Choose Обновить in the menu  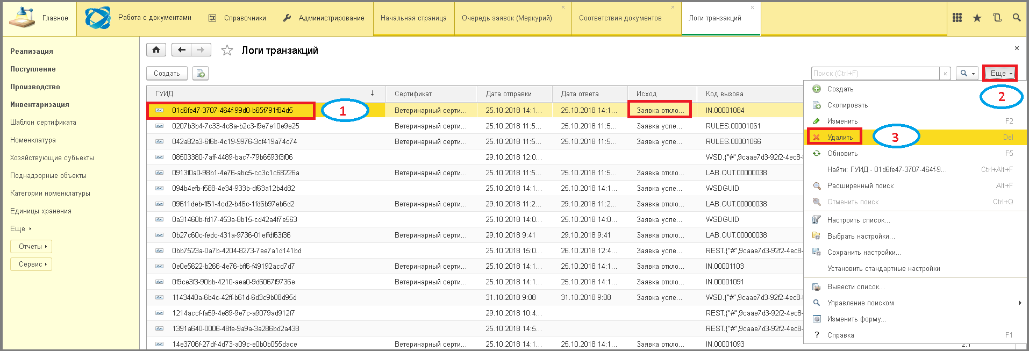[915, 153]
